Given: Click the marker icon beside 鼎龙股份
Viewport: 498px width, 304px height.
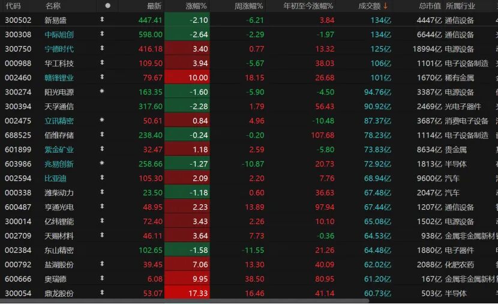Looking at the screenshot, I should (102, 293).
